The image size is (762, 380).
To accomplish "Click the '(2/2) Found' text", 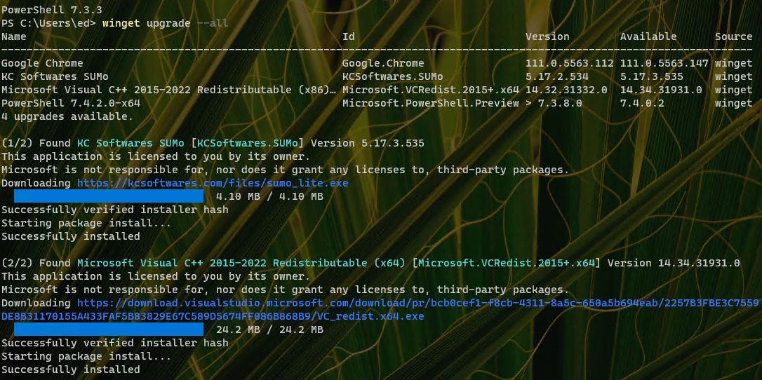I will coord(36,263).
